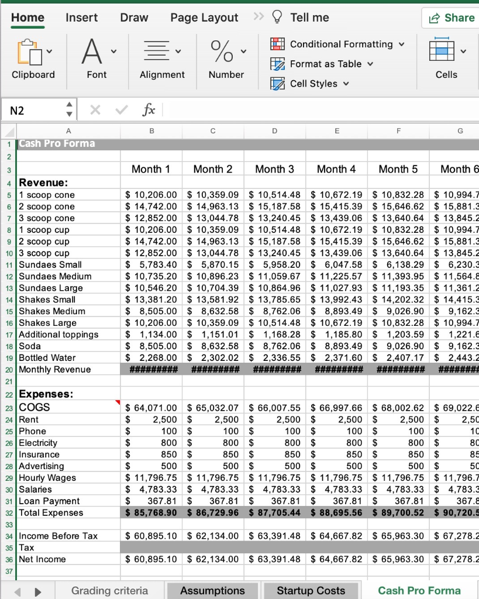The image size is (479, 599).
Task: Click the ribbon overflow chevron after Page Layout
Action: pos(258,18)
